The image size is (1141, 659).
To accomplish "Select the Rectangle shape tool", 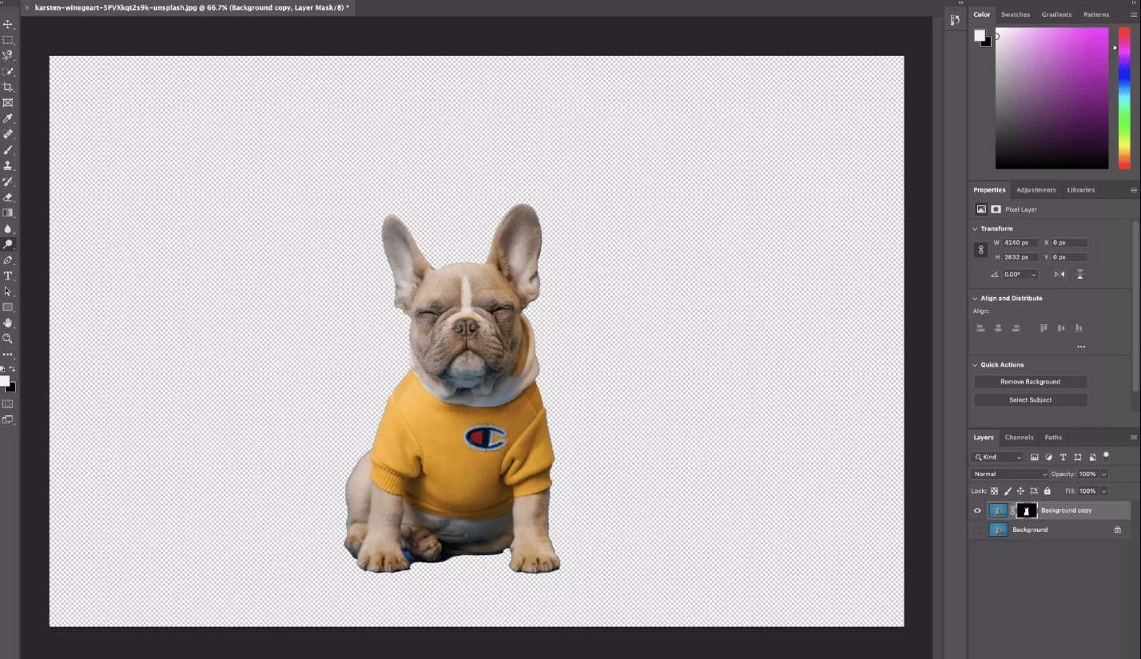I will pos(8,307).
